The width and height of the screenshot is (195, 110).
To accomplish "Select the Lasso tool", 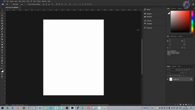I will point(2,16).
